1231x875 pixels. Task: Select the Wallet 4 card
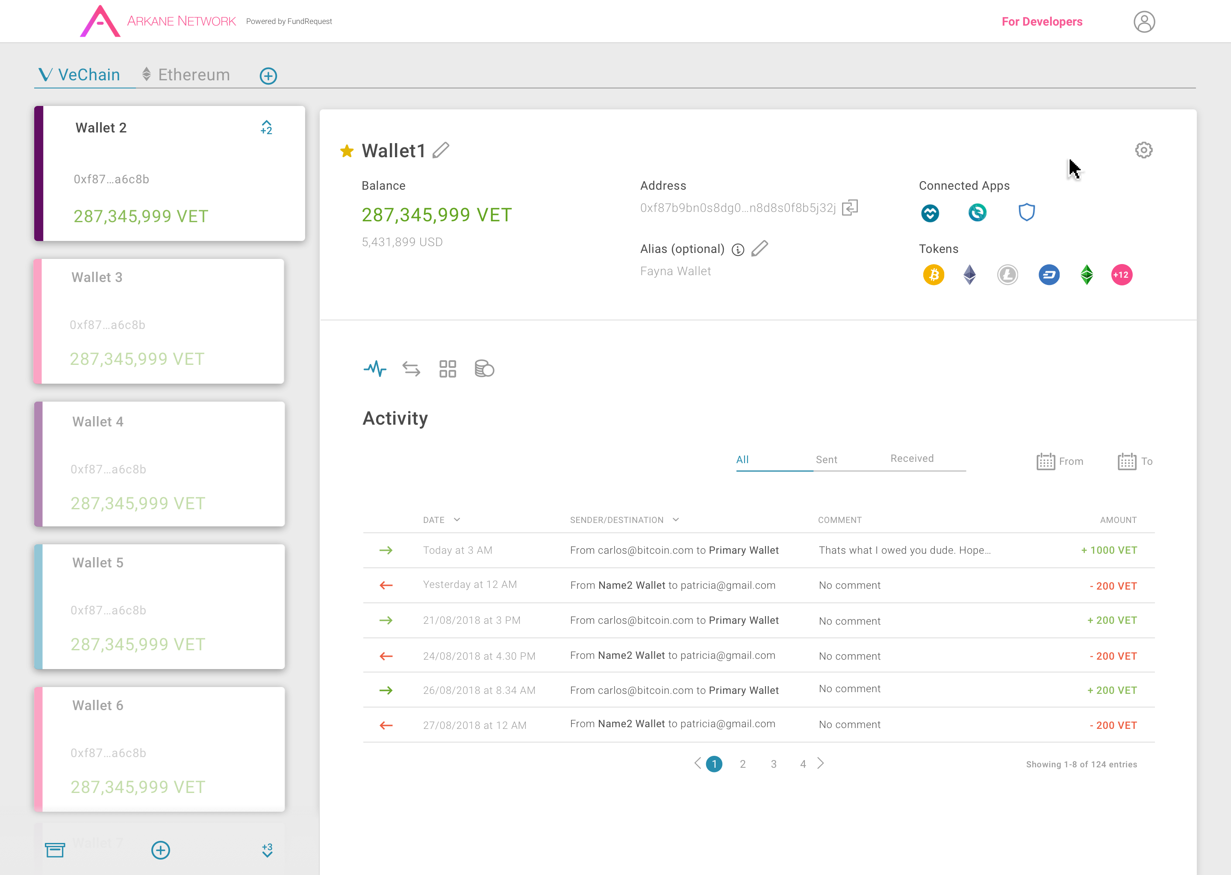(159, 464)
